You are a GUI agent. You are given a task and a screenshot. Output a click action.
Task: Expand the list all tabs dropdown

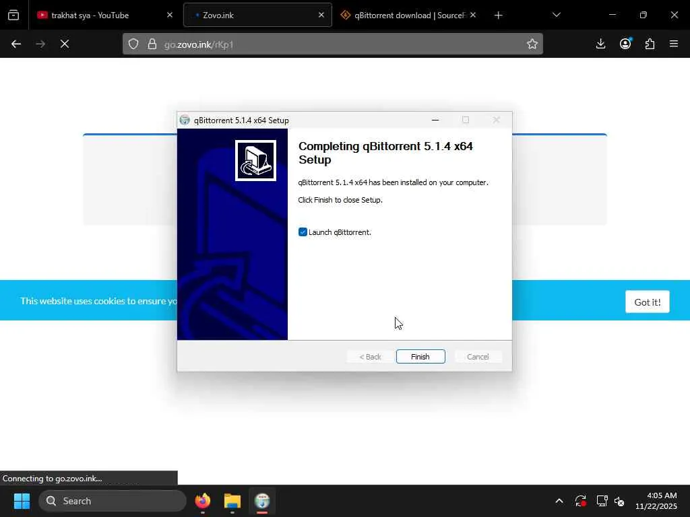coord(556,15)
